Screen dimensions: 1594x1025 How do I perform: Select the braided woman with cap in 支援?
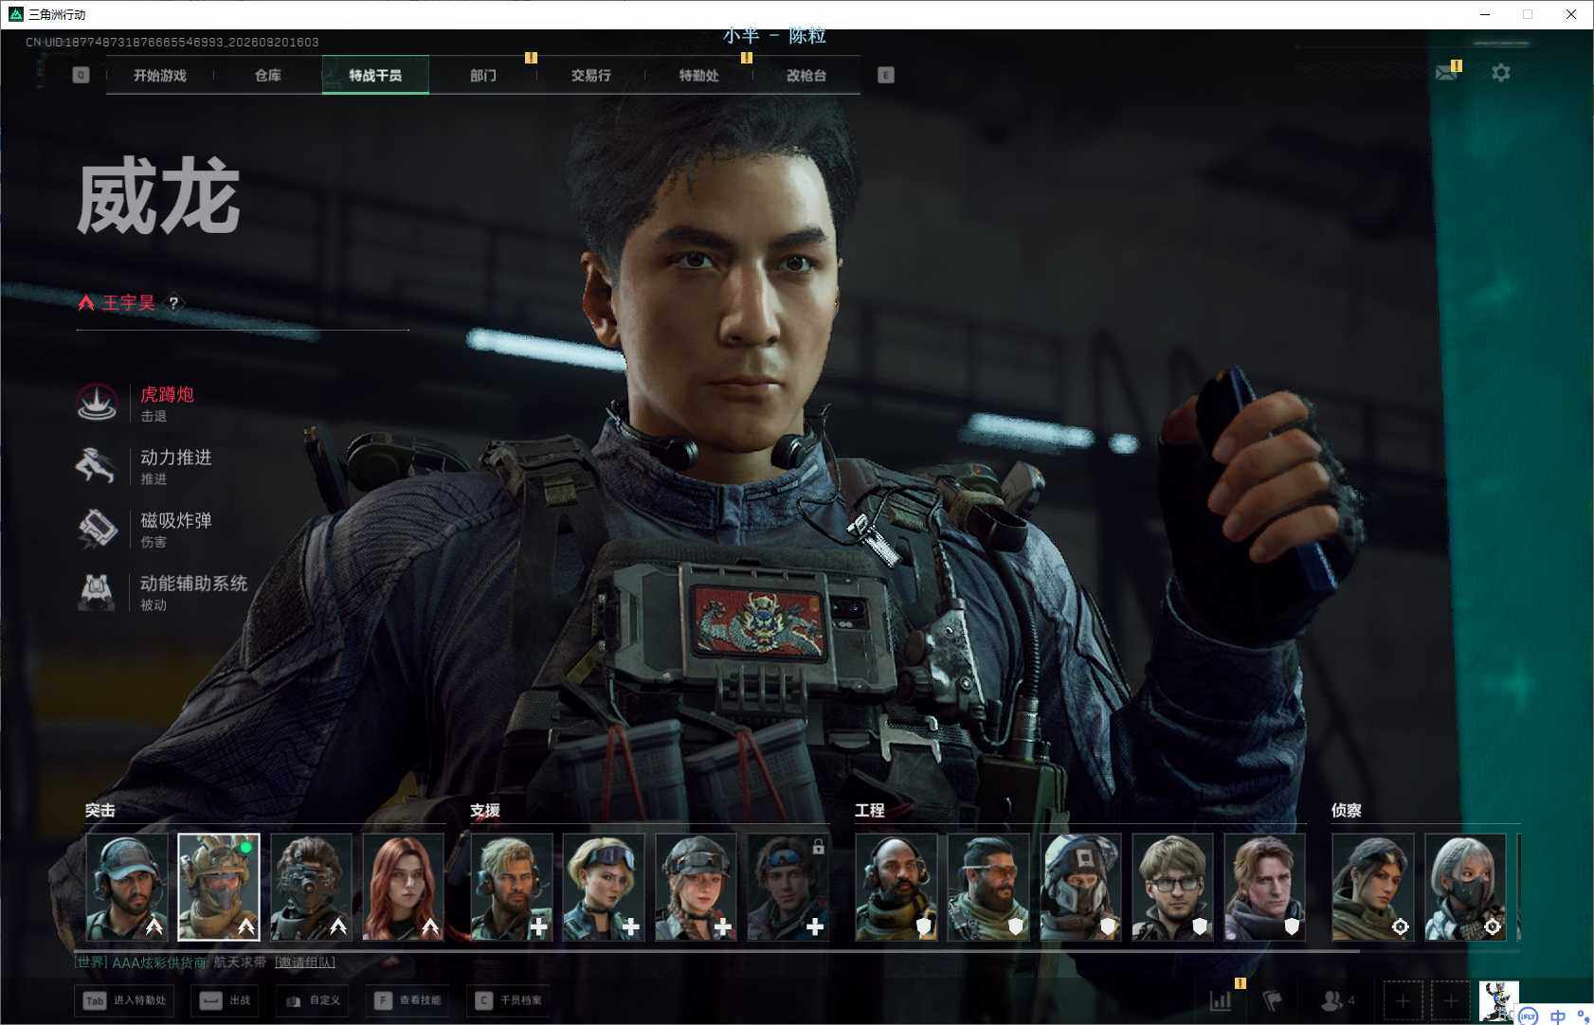[x=696, y=888]
